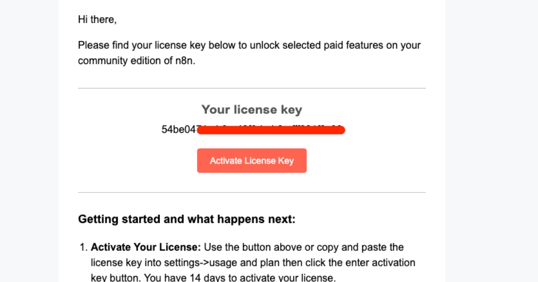Click the 'Getting started and what happens next' heading

click(187, 219)
